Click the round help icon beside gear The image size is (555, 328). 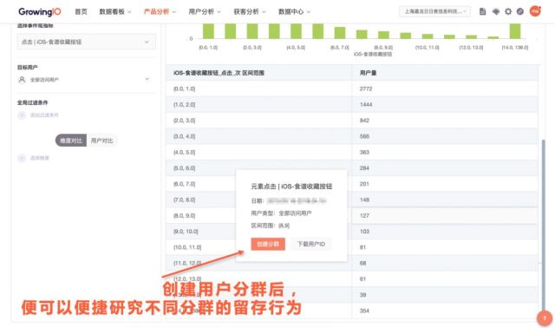[x=520, y=11]
